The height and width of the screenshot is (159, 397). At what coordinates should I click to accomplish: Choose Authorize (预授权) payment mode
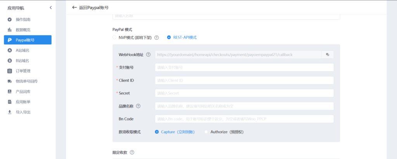(x=206, y=132)
